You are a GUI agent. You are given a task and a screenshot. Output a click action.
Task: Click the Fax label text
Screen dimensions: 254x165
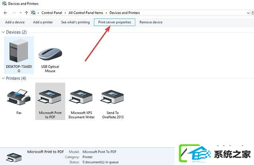[x=19, y=113]
